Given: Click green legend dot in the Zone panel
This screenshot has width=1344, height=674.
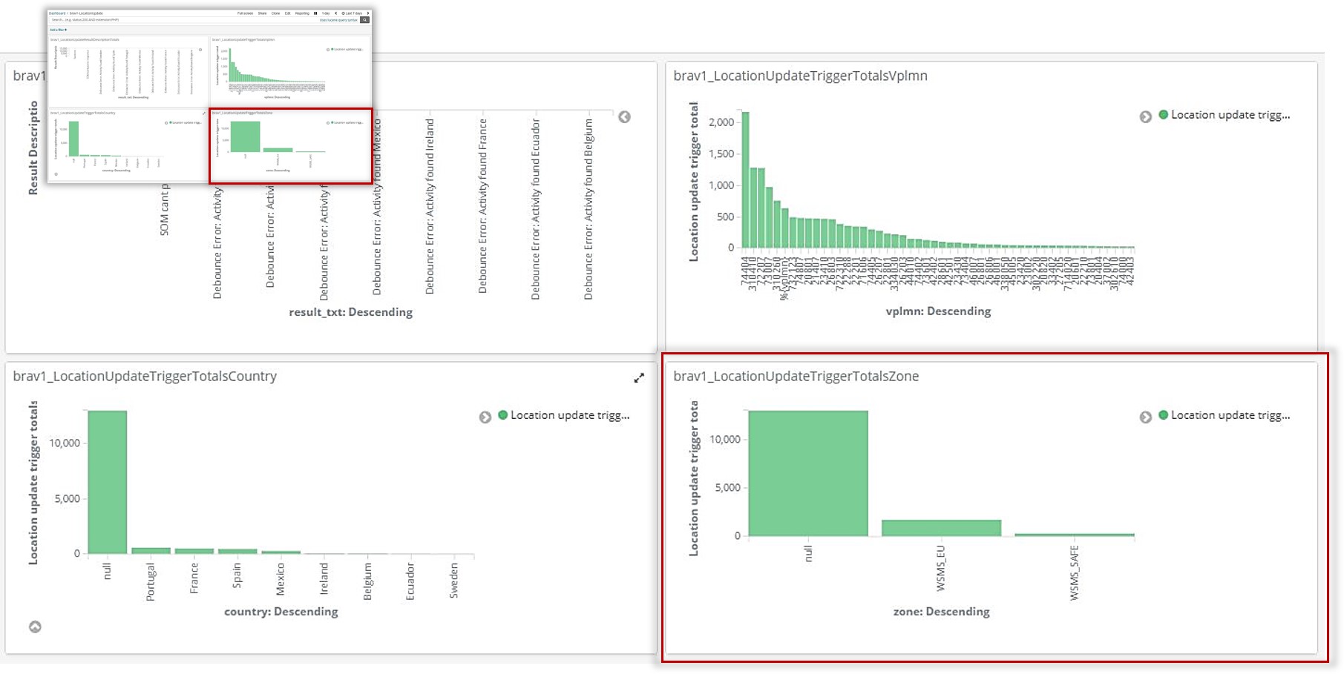Looking at the screenshot, I should coord(1164,414).
